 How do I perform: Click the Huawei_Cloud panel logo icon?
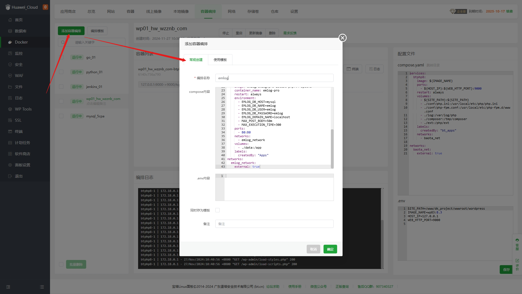[8, 7]
